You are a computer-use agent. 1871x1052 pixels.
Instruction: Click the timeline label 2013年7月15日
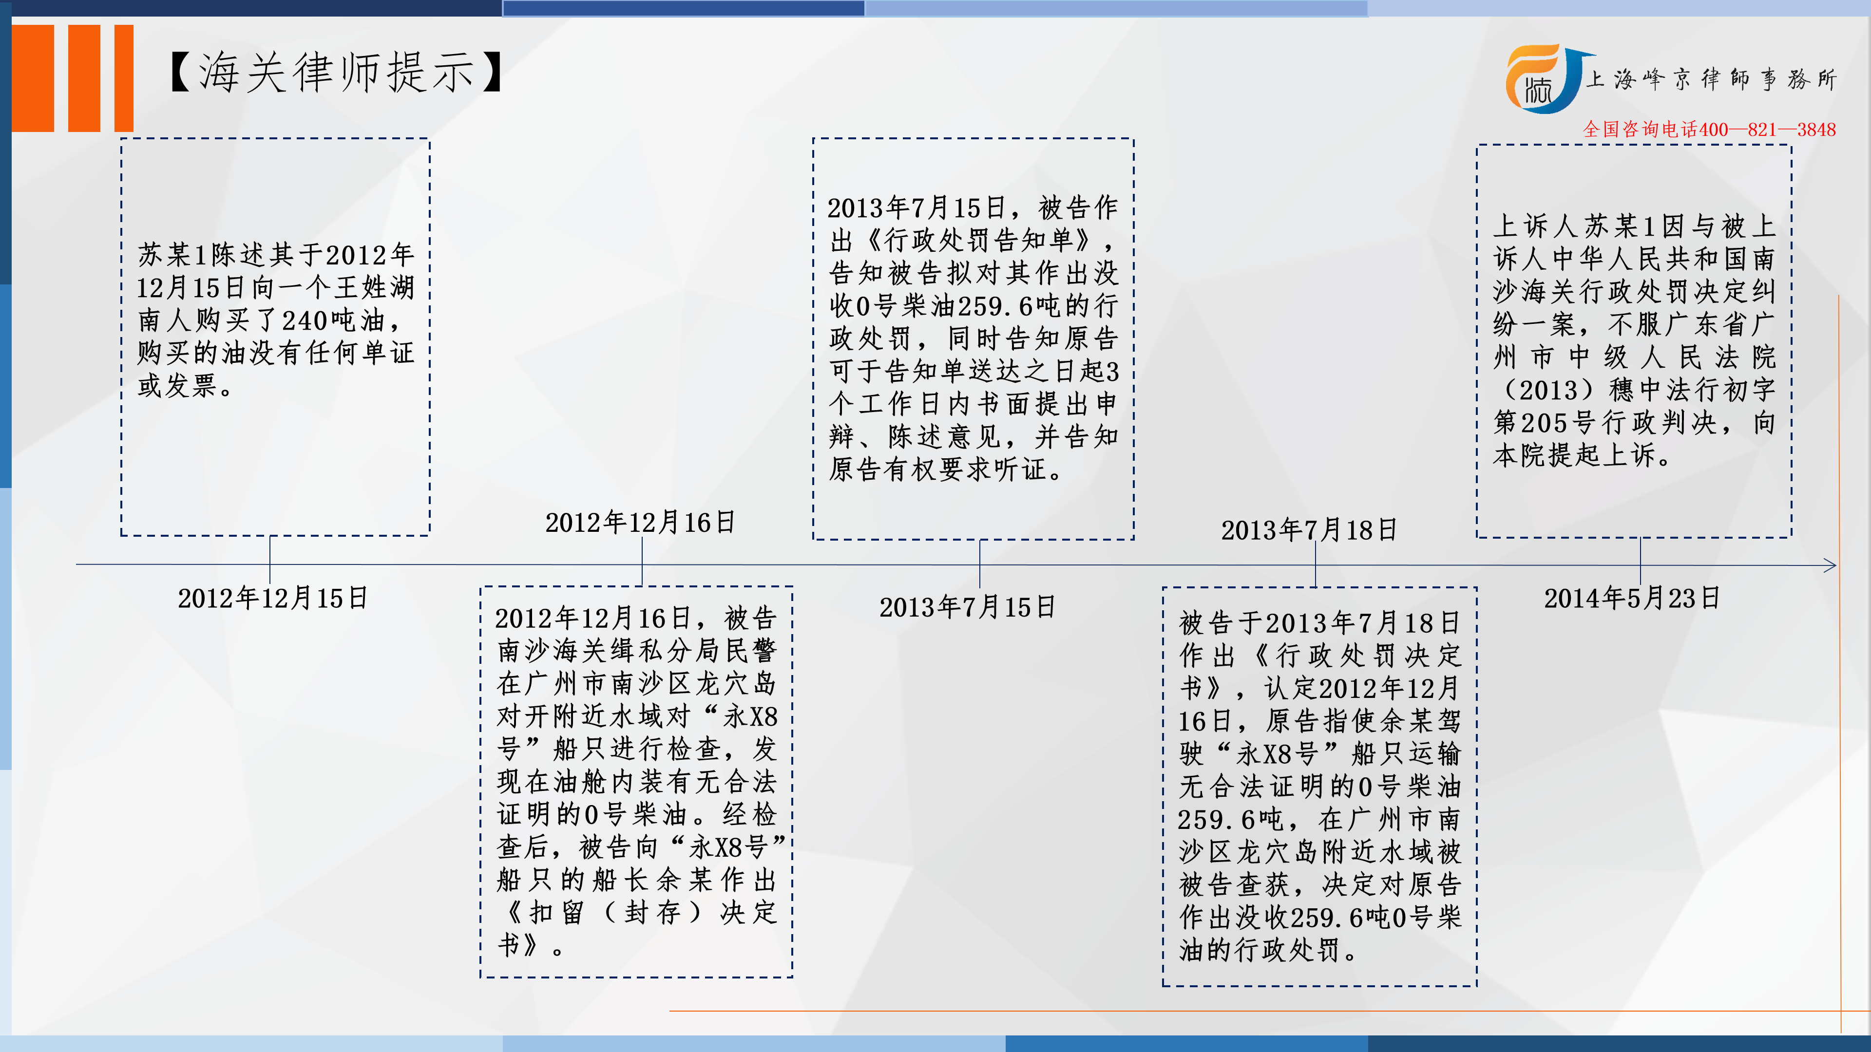pos(968,607)
